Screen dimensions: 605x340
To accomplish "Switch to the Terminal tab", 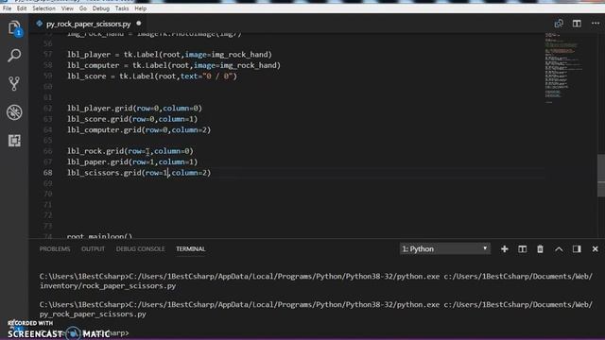I will point(191,249).
